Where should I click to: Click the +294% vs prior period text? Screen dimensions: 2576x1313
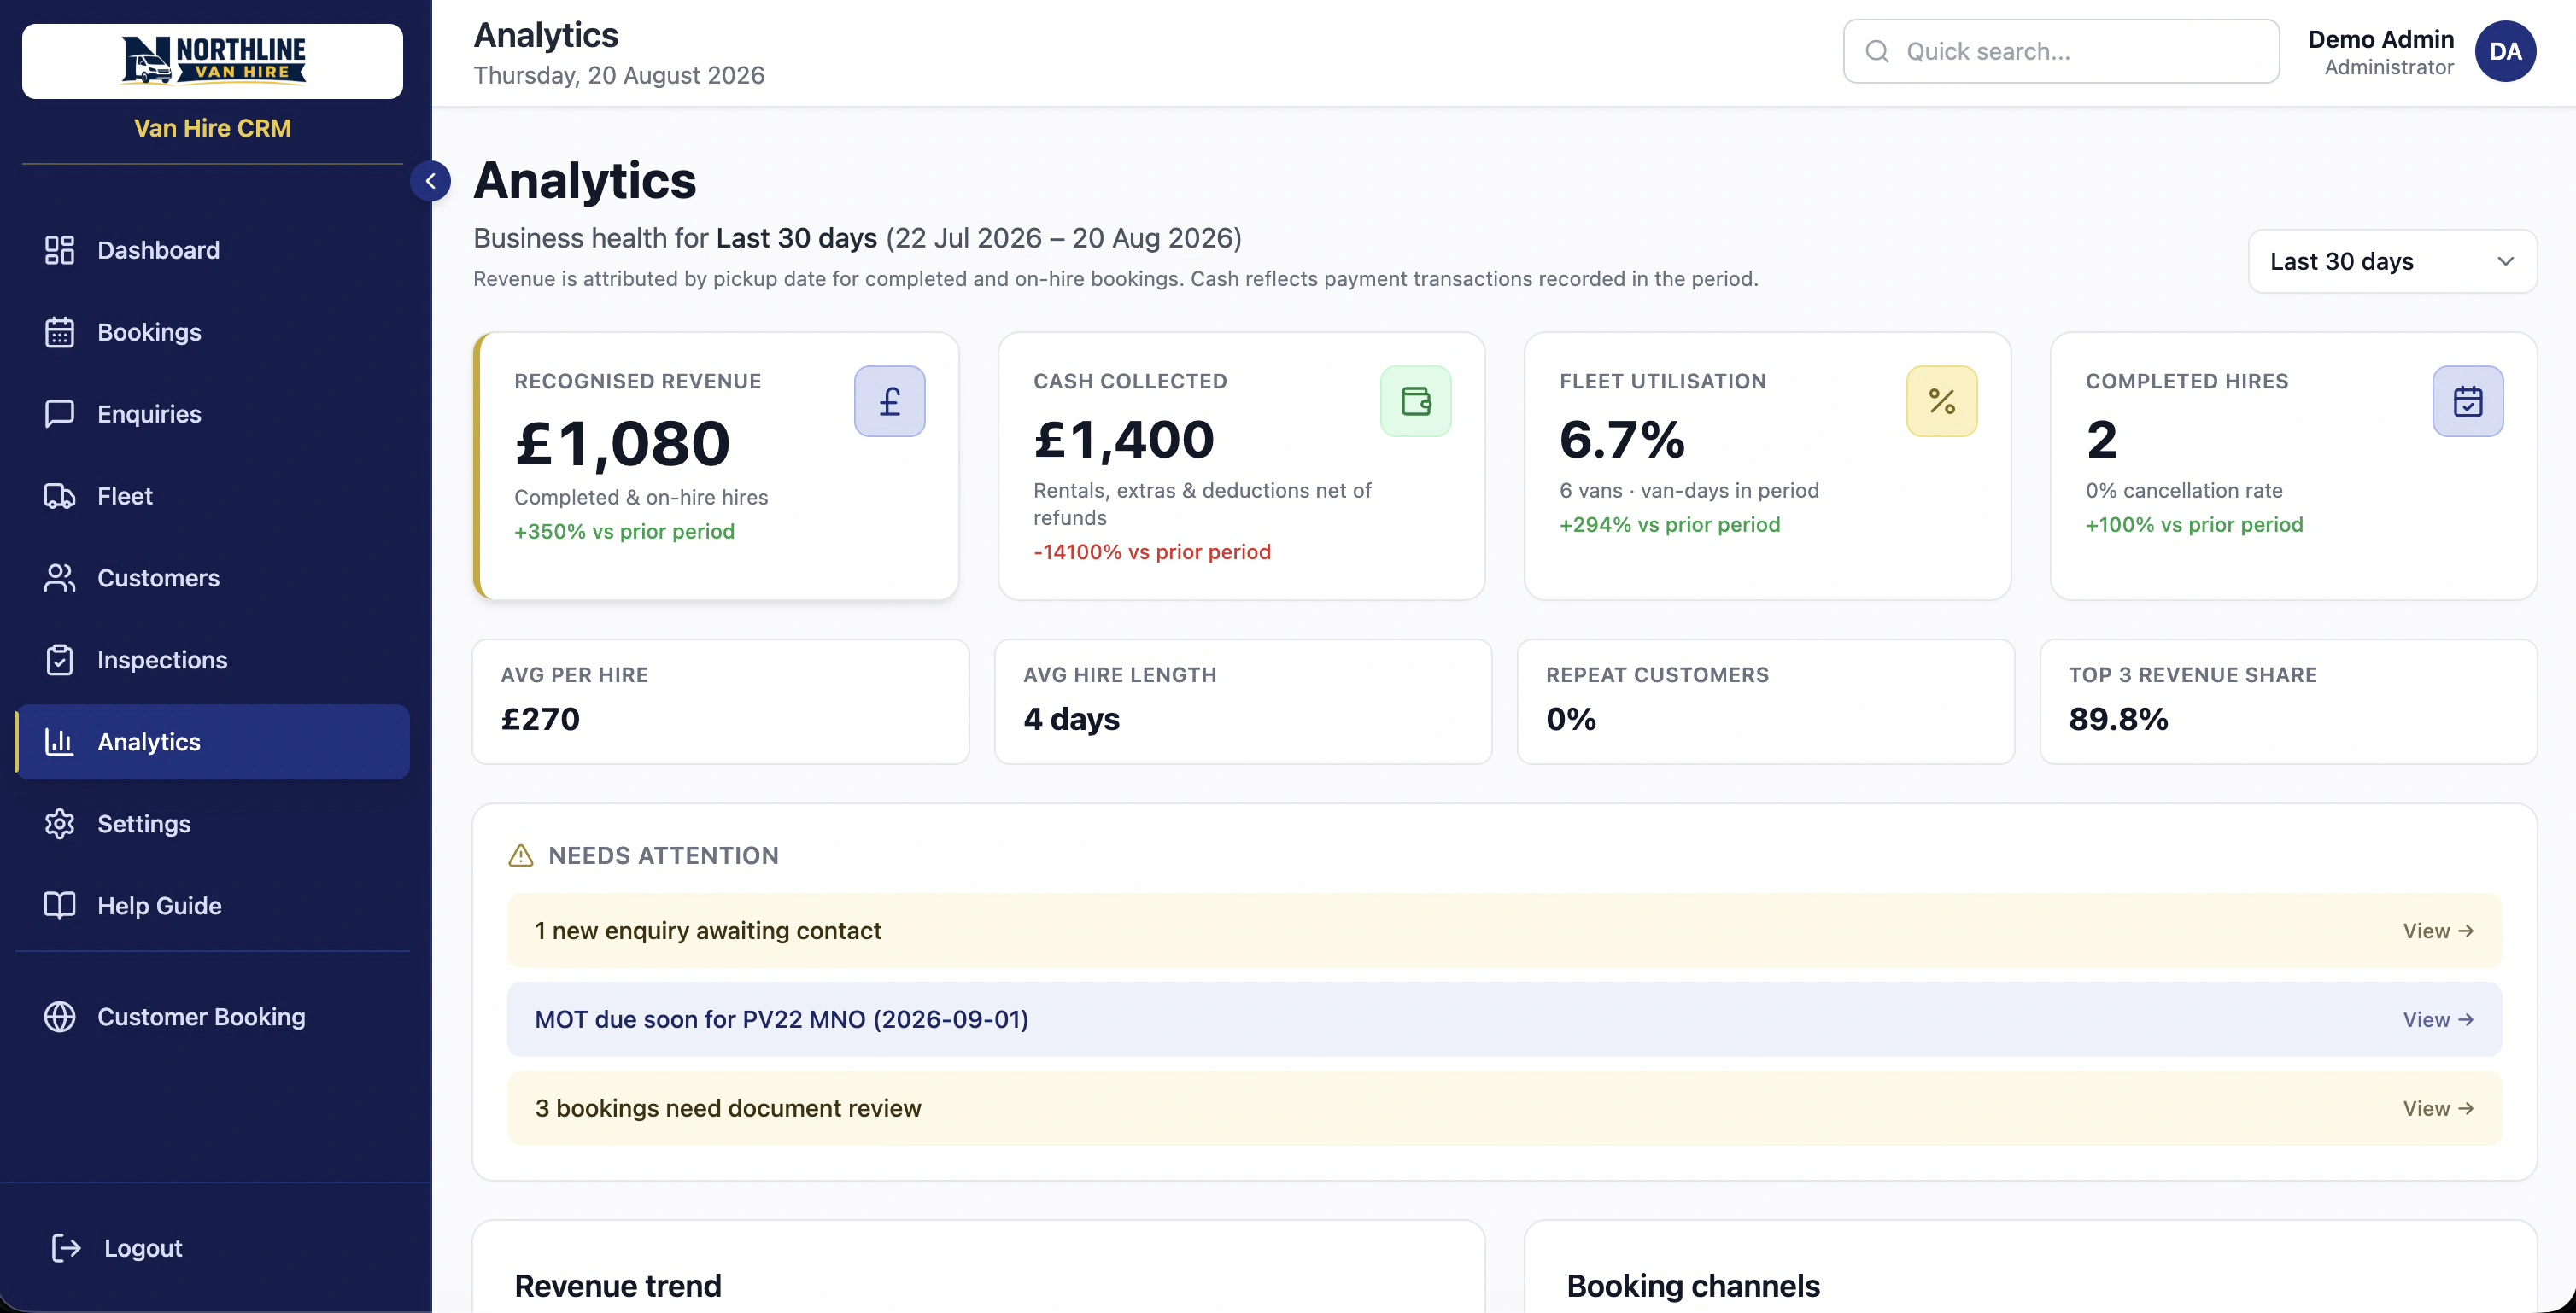pyautogui.click(x=1669, y=524)
